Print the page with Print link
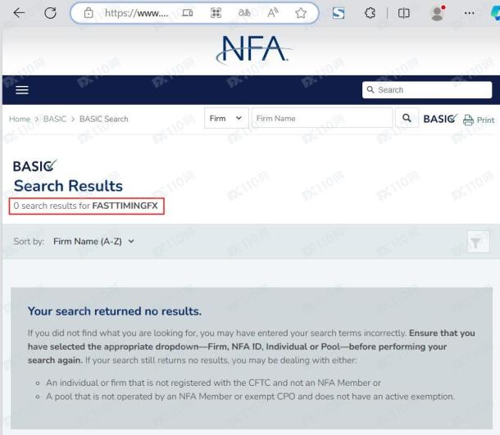 click(x=479, y=120)
